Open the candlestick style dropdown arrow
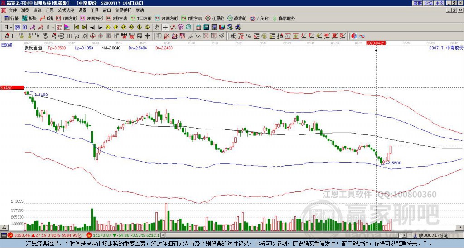This screenshot has height=248, width=464. 53,28
